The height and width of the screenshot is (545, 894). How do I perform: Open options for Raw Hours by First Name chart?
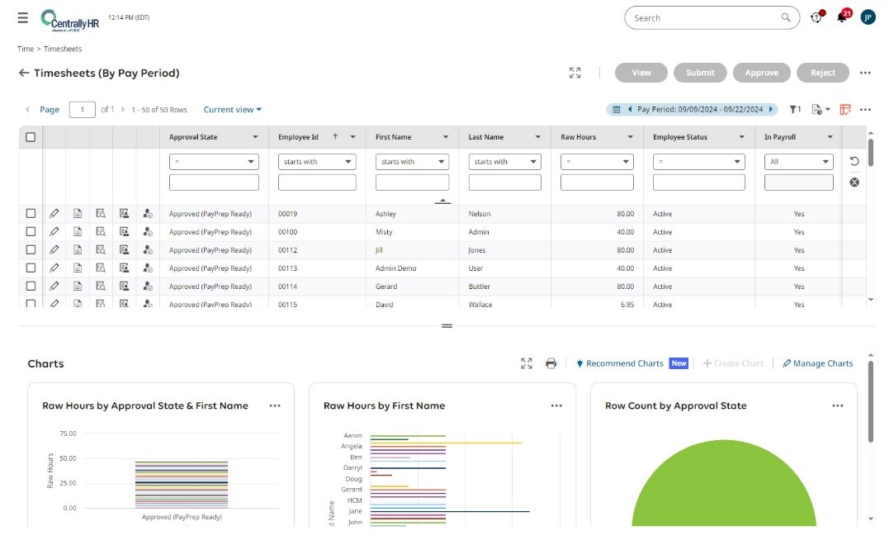556,406
